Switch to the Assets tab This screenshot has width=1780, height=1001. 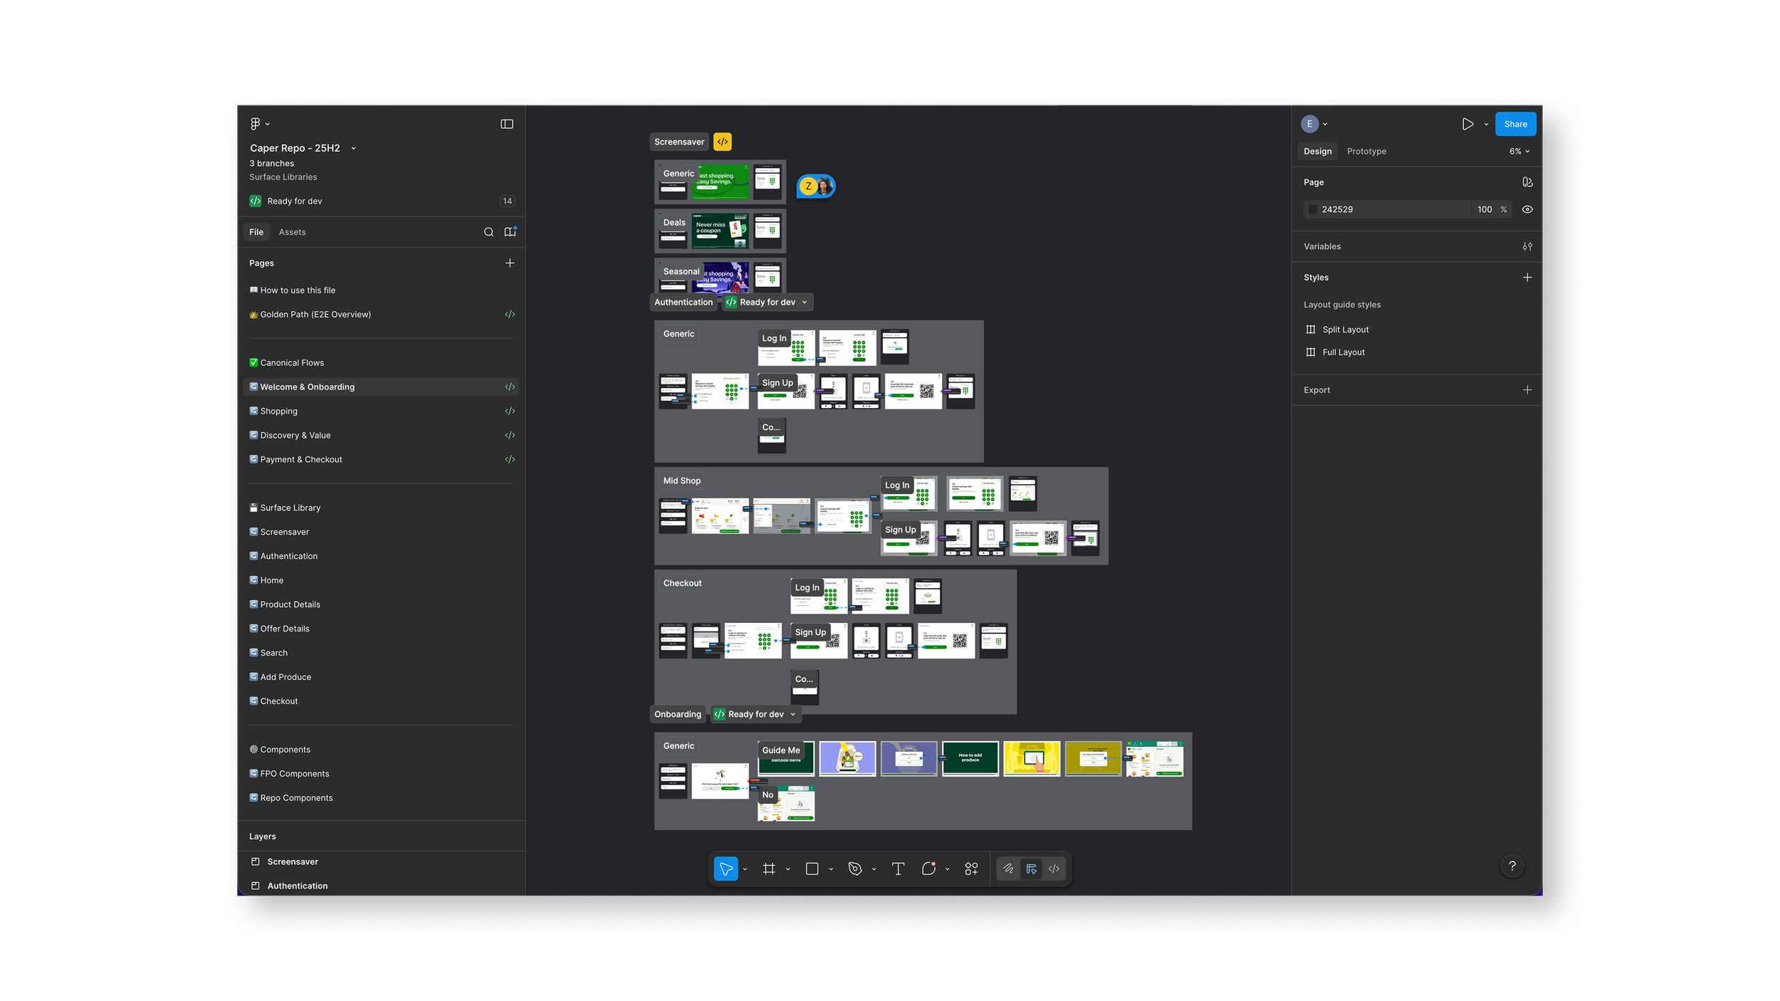pyautogui.click(x=292, y=232)
